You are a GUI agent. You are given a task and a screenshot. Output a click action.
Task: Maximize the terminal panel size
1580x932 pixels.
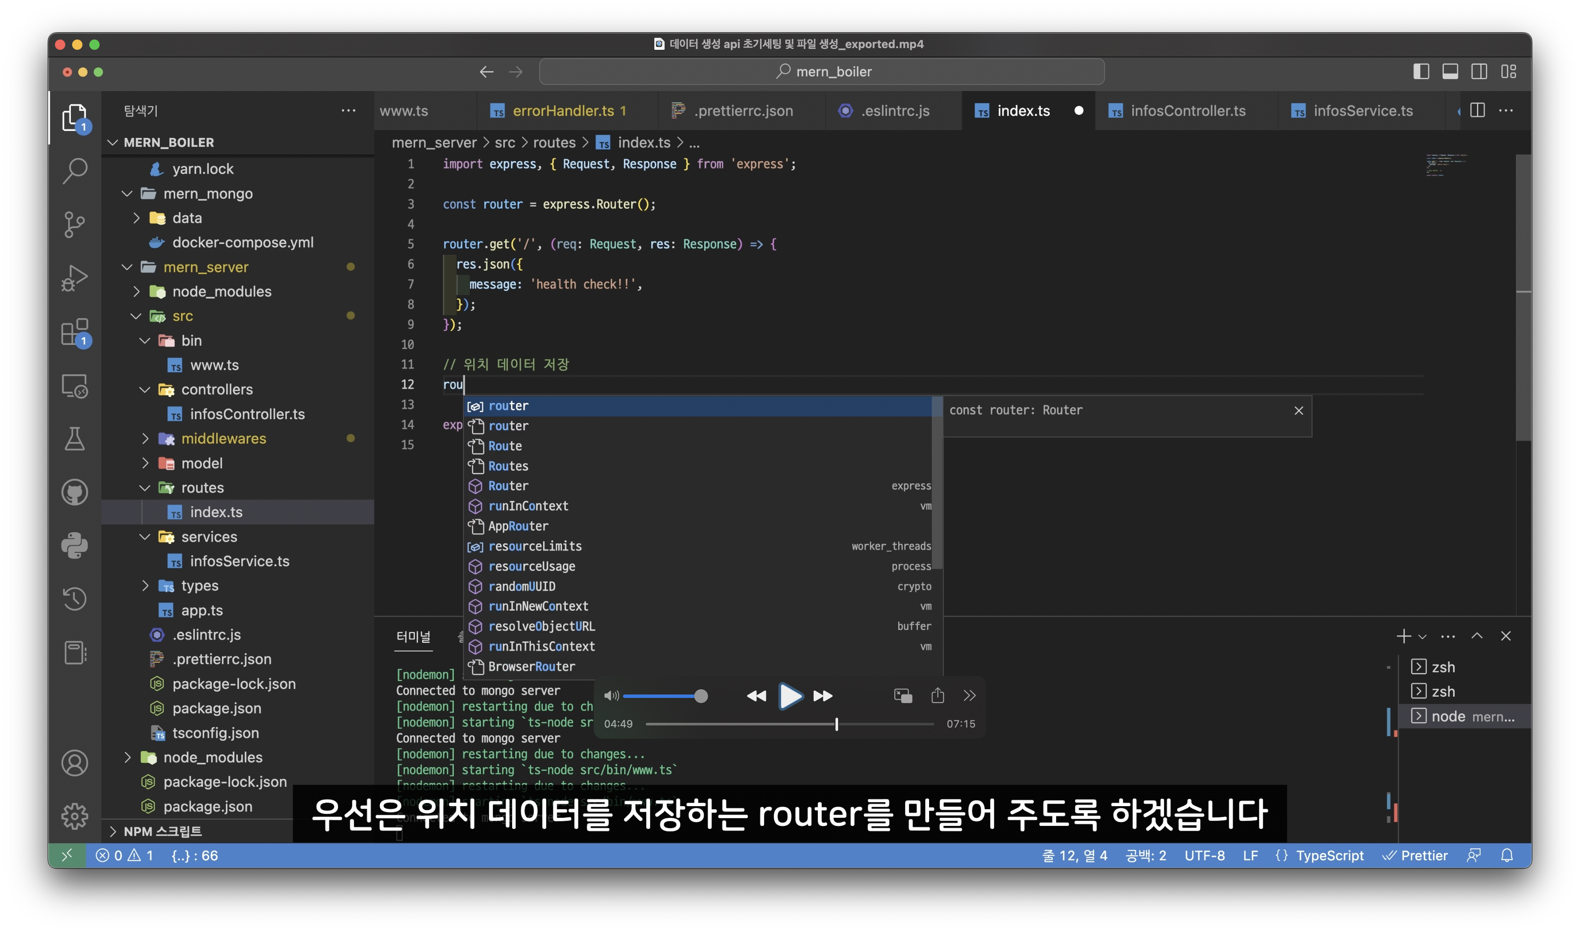point(1477,636)
